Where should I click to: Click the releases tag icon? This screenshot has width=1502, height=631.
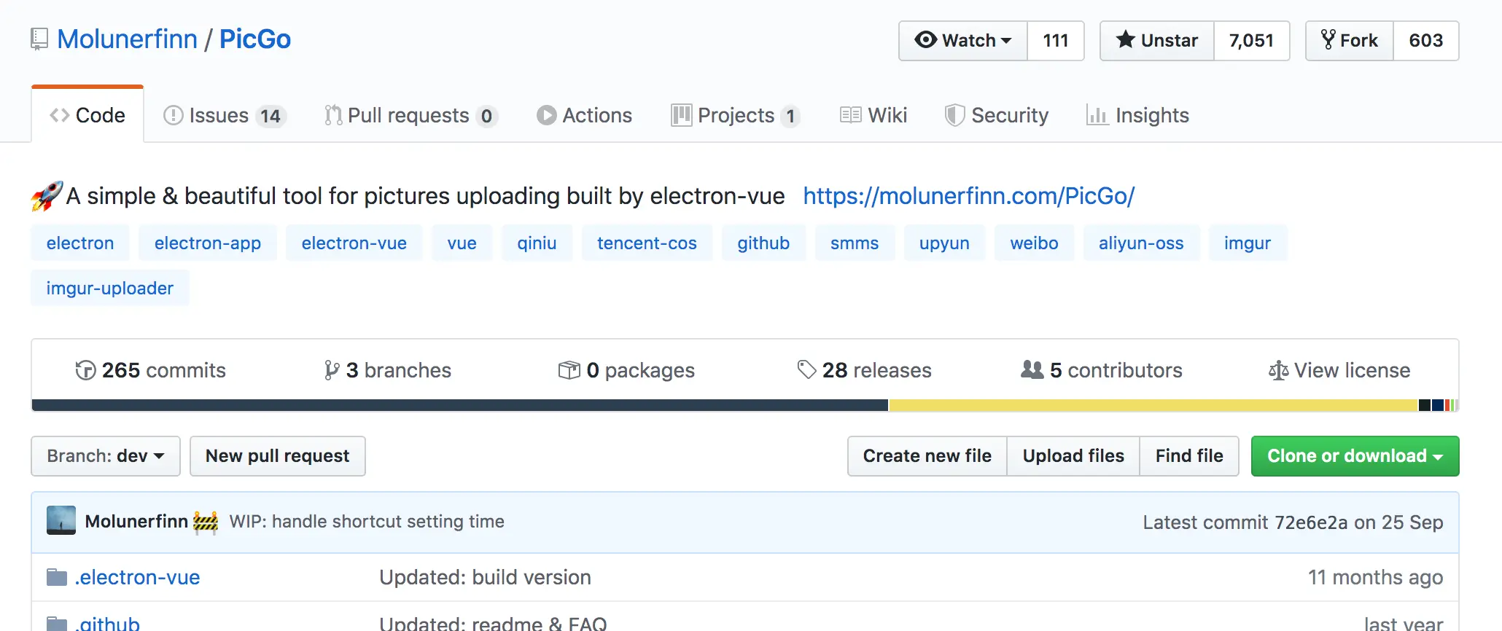click(x=806, y=370)
